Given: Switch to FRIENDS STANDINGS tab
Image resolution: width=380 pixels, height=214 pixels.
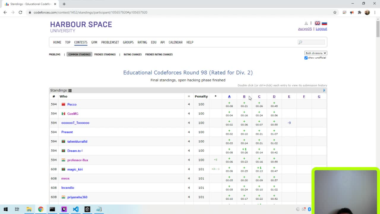Looking at the screenshot, I should point(105,54).
